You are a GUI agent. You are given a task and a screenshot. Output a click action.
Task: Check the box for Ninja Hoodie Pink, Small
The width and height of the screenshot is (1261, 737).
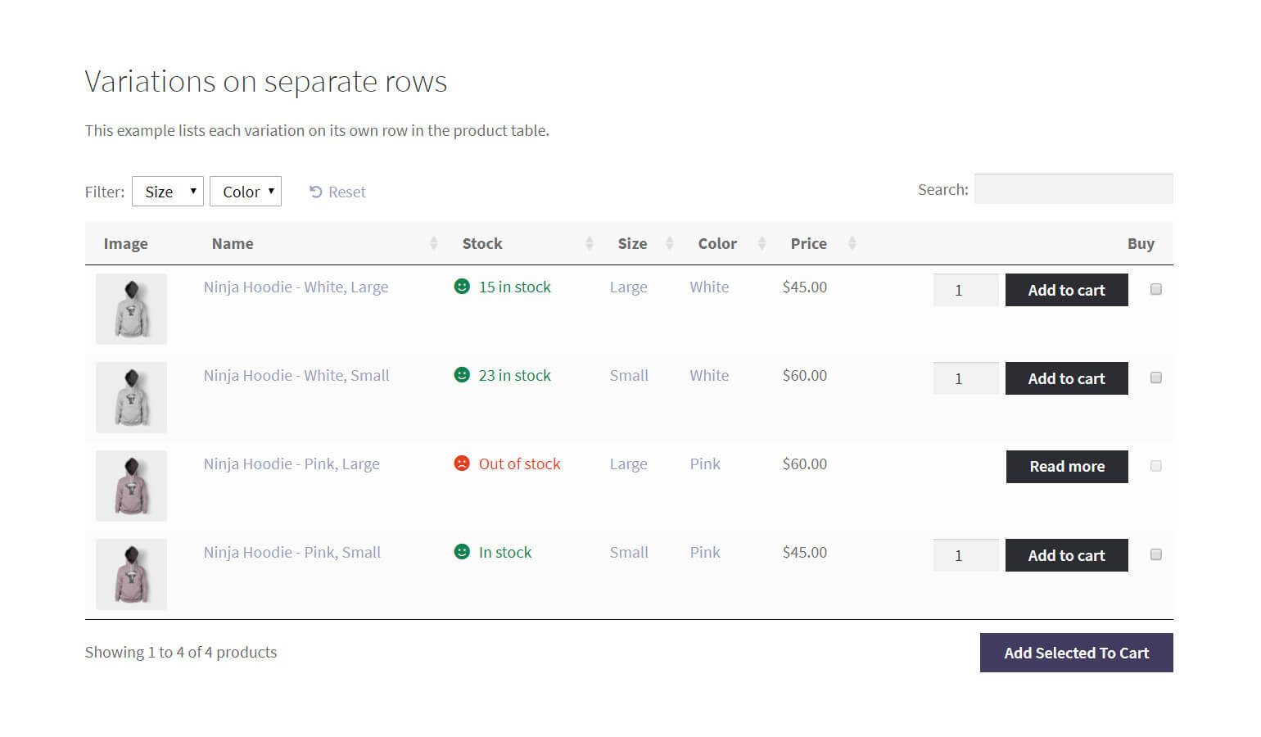[x=1155, y=554]
